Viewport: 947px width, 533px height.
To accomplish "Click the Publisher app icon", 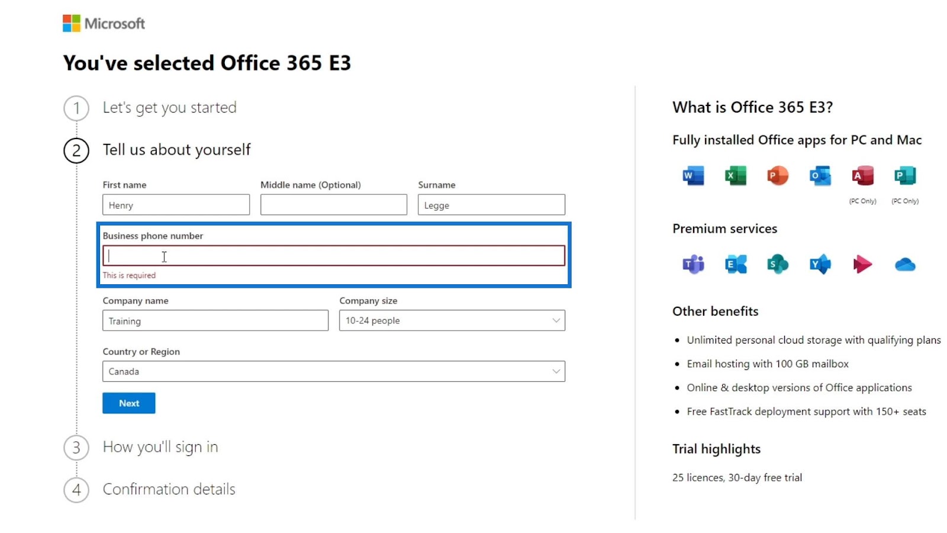I will tap(905, 176).
